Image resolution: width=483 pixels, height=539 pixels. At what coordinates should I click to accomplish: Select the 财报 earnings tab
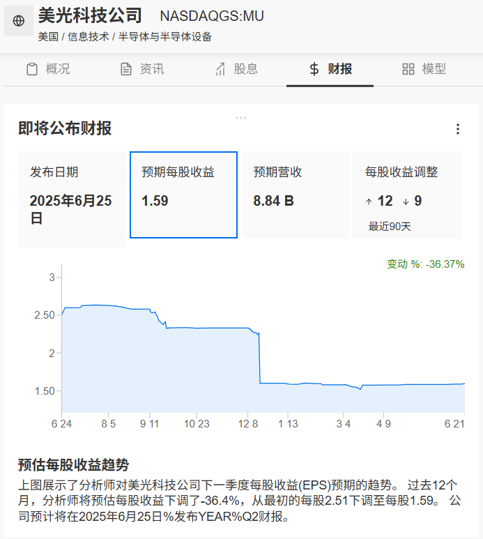click(330, 69)
